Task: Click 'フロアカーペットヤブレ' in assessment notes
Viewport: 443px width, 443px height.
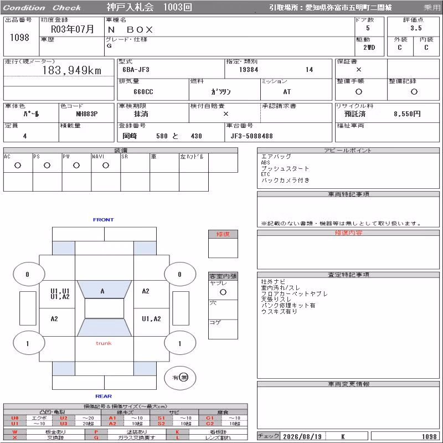Action: click(x=294, y=294)
